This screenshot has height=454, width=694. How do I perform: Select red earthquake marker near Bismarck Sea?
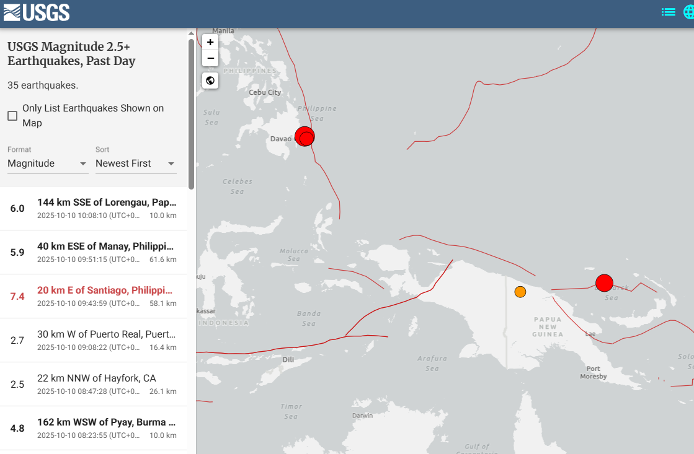click(603, 283)
